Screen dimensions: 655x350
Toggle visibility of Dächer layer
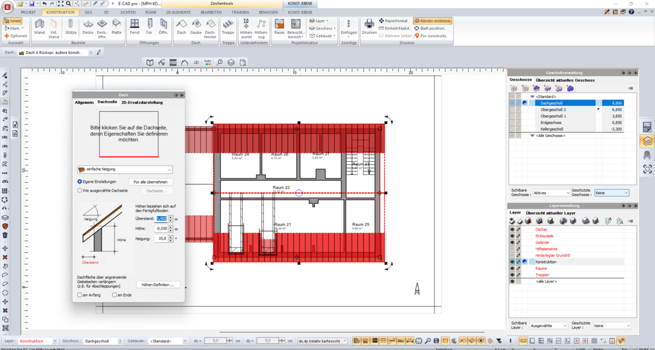(512, 229)
